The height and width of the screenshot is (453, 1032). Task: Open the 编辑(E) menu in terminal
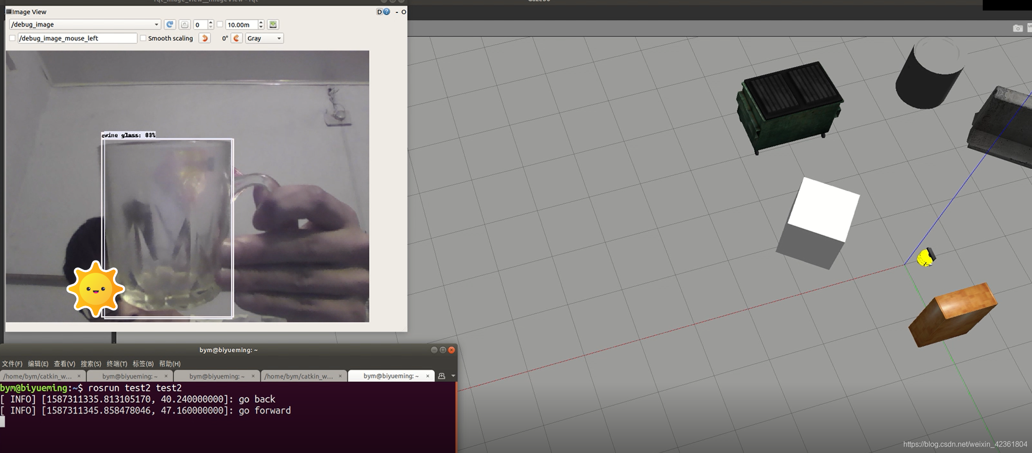38,364
